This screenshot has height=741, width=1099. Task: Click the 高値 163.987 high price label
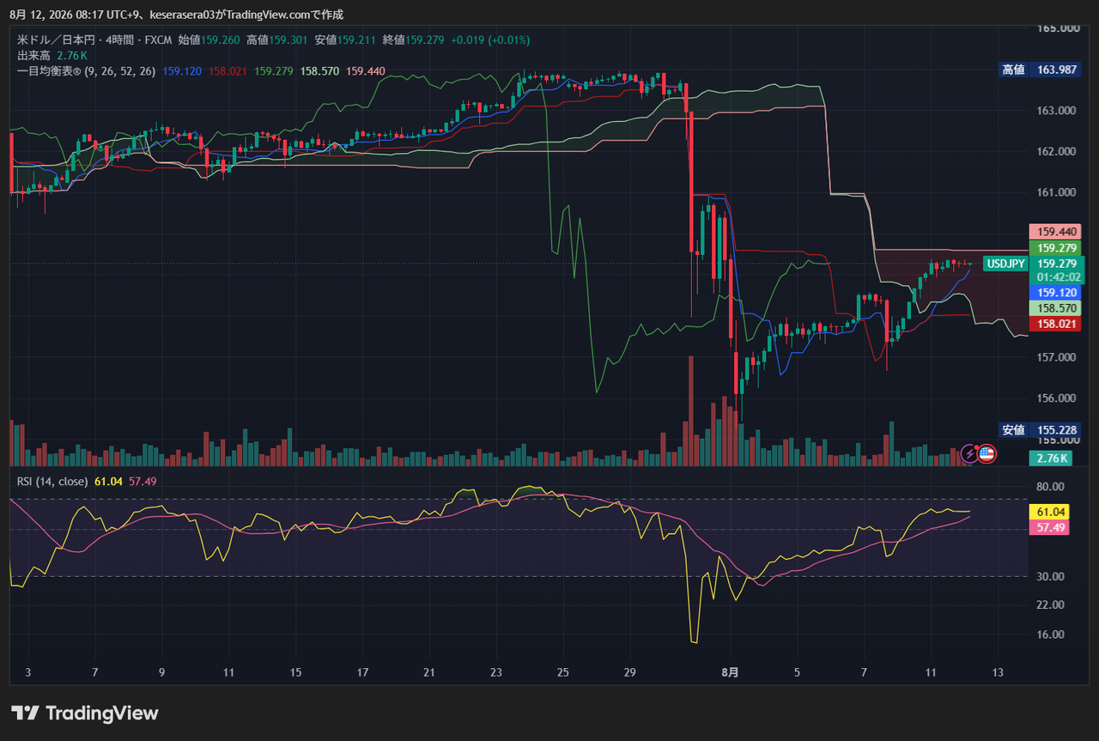(1040, 70)
